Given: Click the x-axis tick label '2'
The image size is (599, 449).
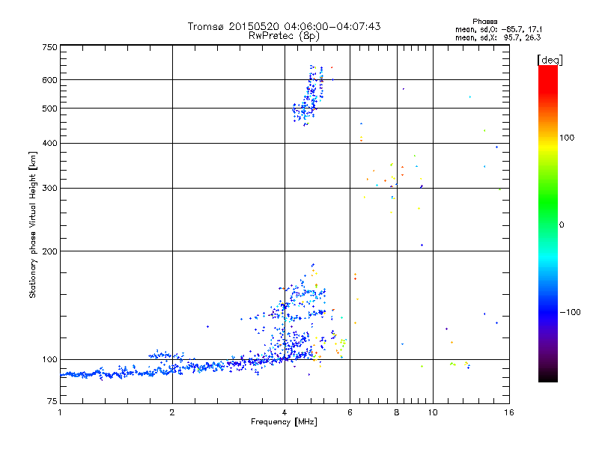Looking at the screenshot, I should tap(172, 412).
